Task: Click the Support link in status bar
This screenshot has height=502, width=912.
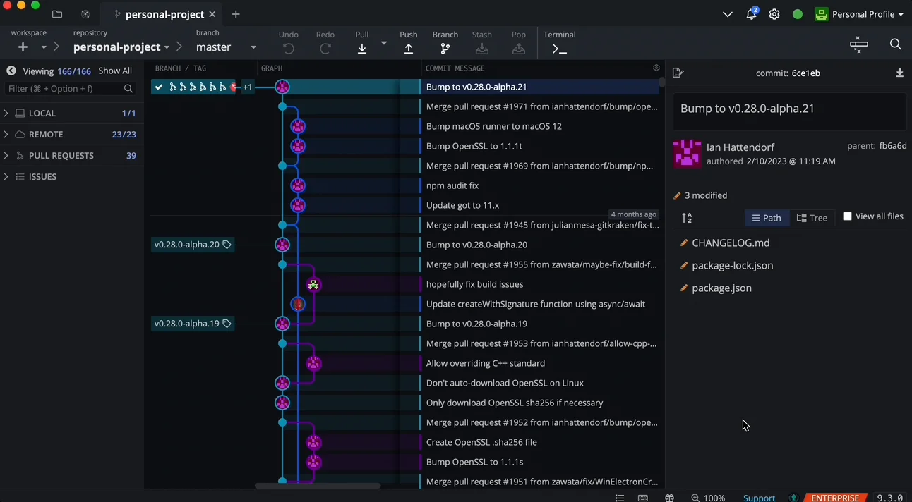Action: pos(759,498)
